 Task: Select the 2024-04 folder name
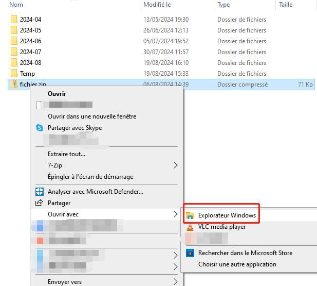click(x=30, y=20)
